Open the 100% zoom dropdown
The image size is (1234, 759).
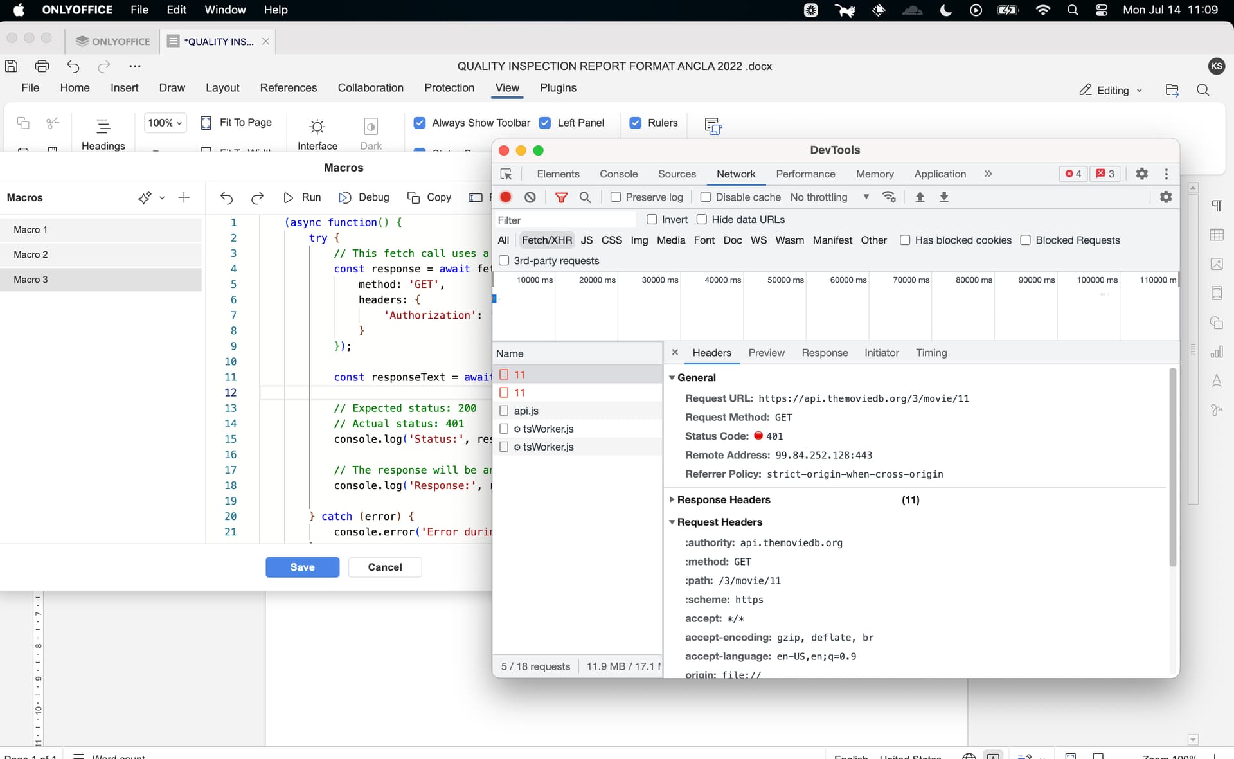[165, 123]
